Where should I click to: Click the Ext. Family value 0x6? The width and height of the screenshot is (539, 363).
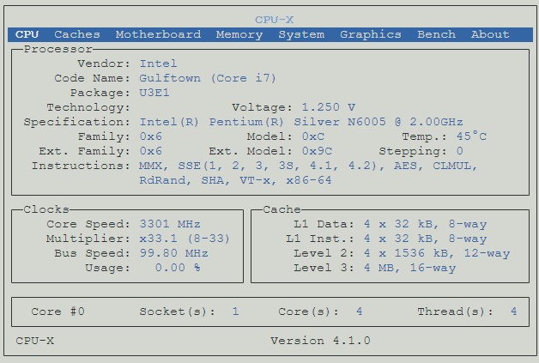150,151
